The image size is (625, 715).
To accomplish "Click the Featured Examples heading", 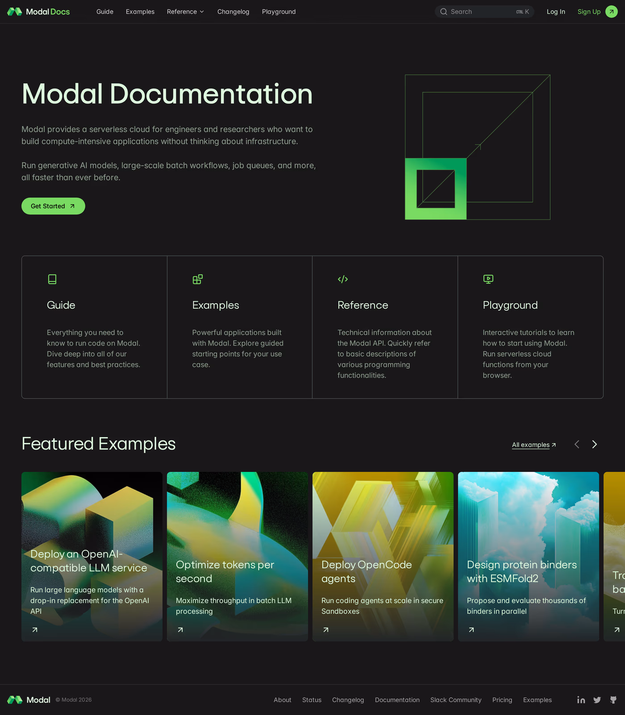I will click(99, 444).
